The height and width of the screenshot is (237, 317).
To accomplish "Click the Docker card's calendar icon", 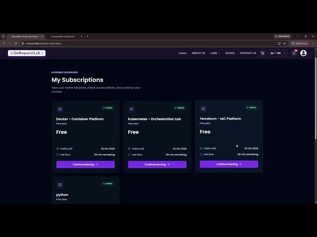I will click(57, 149).
